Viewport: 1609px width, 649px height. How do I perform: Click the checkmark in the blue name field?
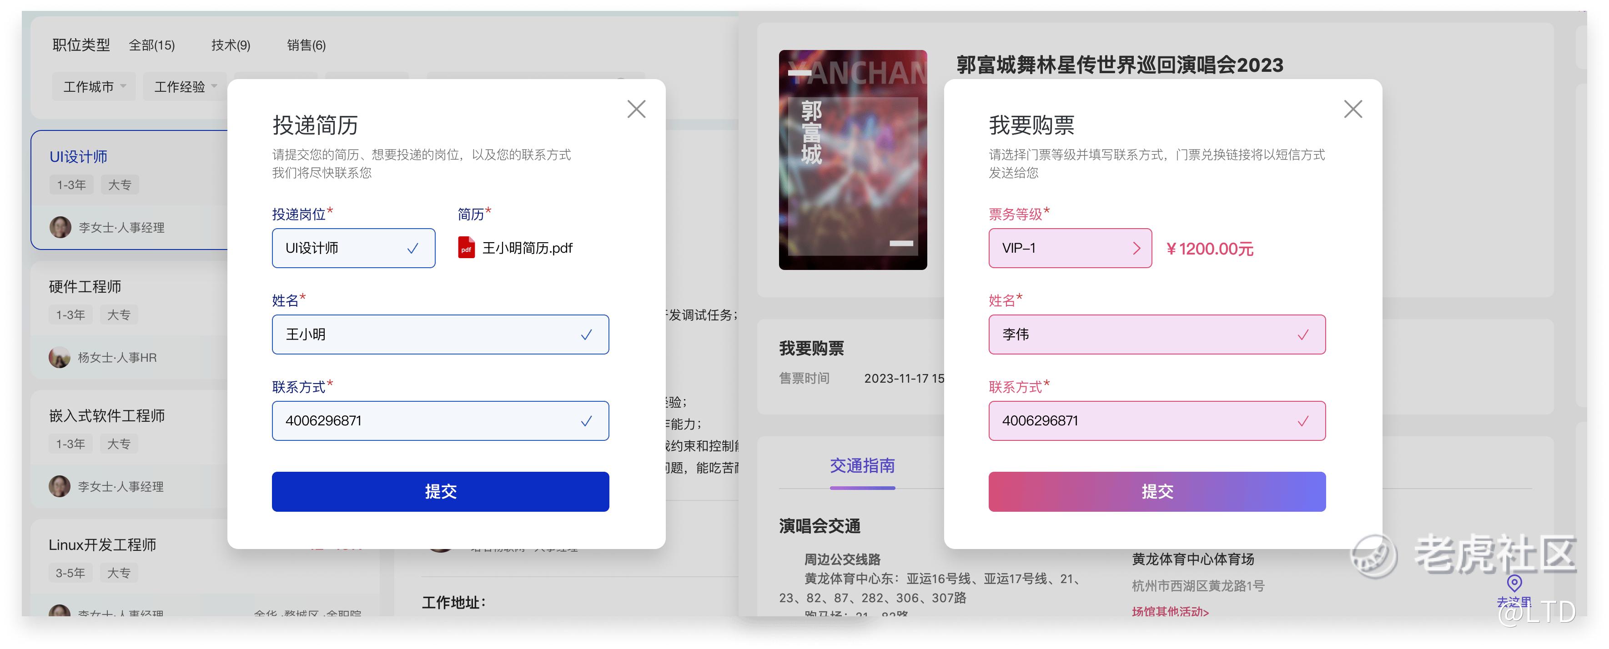586,335
